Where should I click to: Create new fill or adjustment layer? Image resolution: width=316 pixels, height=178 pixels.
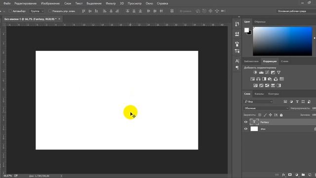click(x=297, y=175)
